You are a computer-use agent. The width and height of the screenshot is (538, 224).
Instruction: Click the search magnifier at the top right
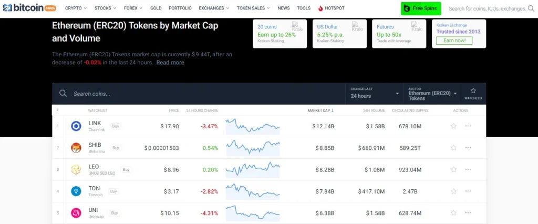(532, 8)
